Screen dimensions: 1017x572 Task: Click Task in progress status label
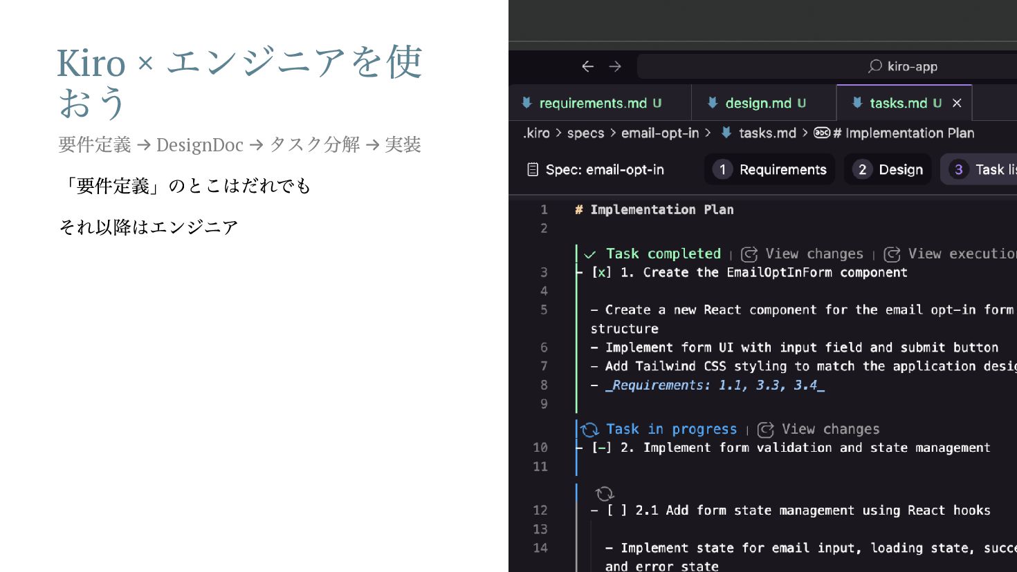click(x=671, y=429)
